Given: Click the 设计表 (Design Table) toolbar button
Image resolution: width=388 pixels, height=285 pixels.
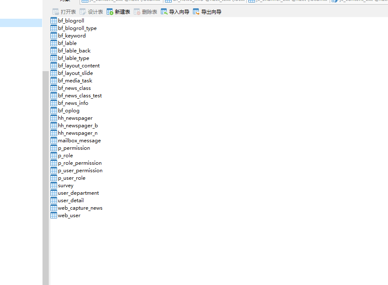Looking at the screenshot, I should click(91, 12).
